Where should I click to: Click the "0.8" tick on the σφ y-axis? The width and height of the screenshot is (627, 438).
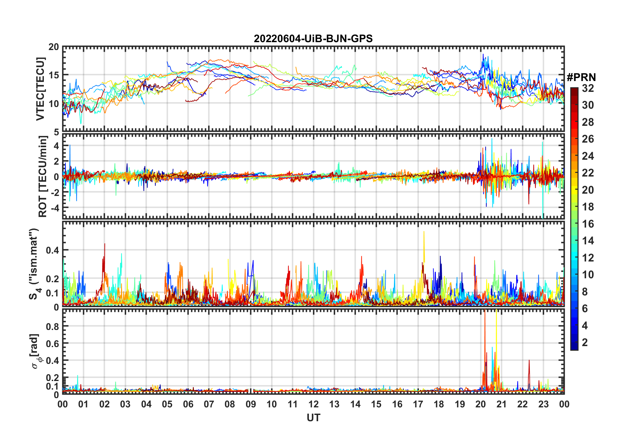pyautogui.click(x=53, y=326)
